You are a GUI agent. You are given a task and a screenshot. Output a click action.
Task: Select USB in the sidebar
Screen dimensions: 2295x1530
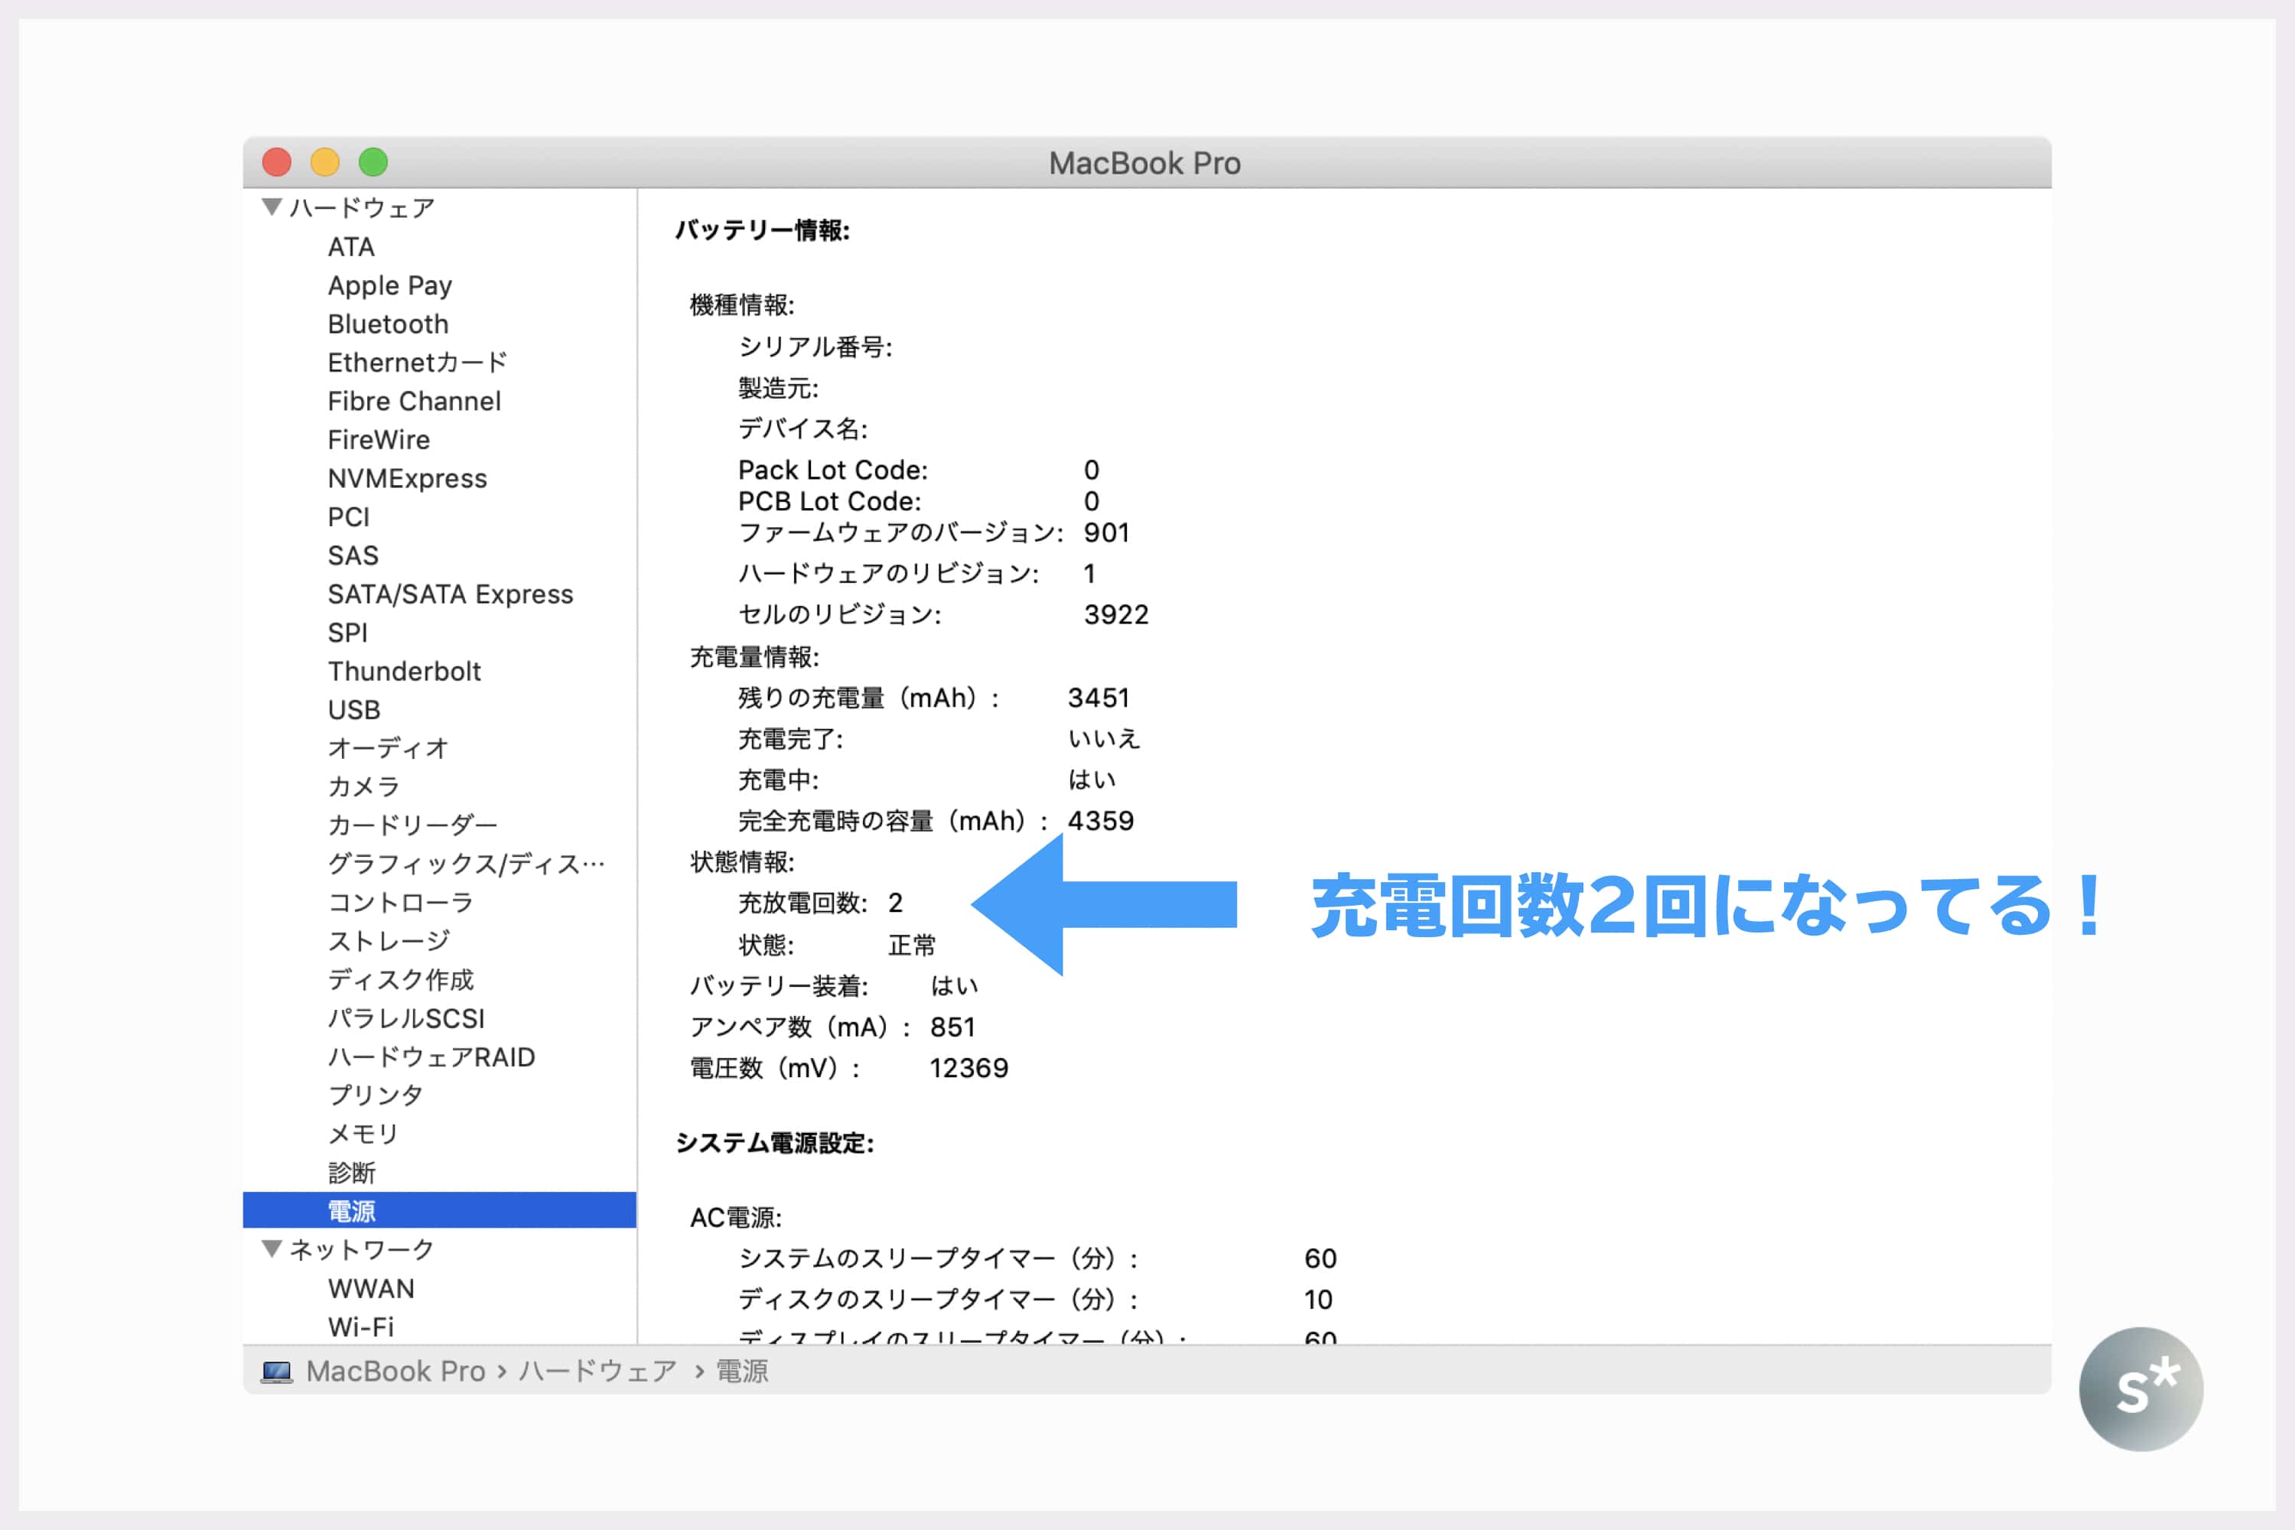[x=353, y=709]
